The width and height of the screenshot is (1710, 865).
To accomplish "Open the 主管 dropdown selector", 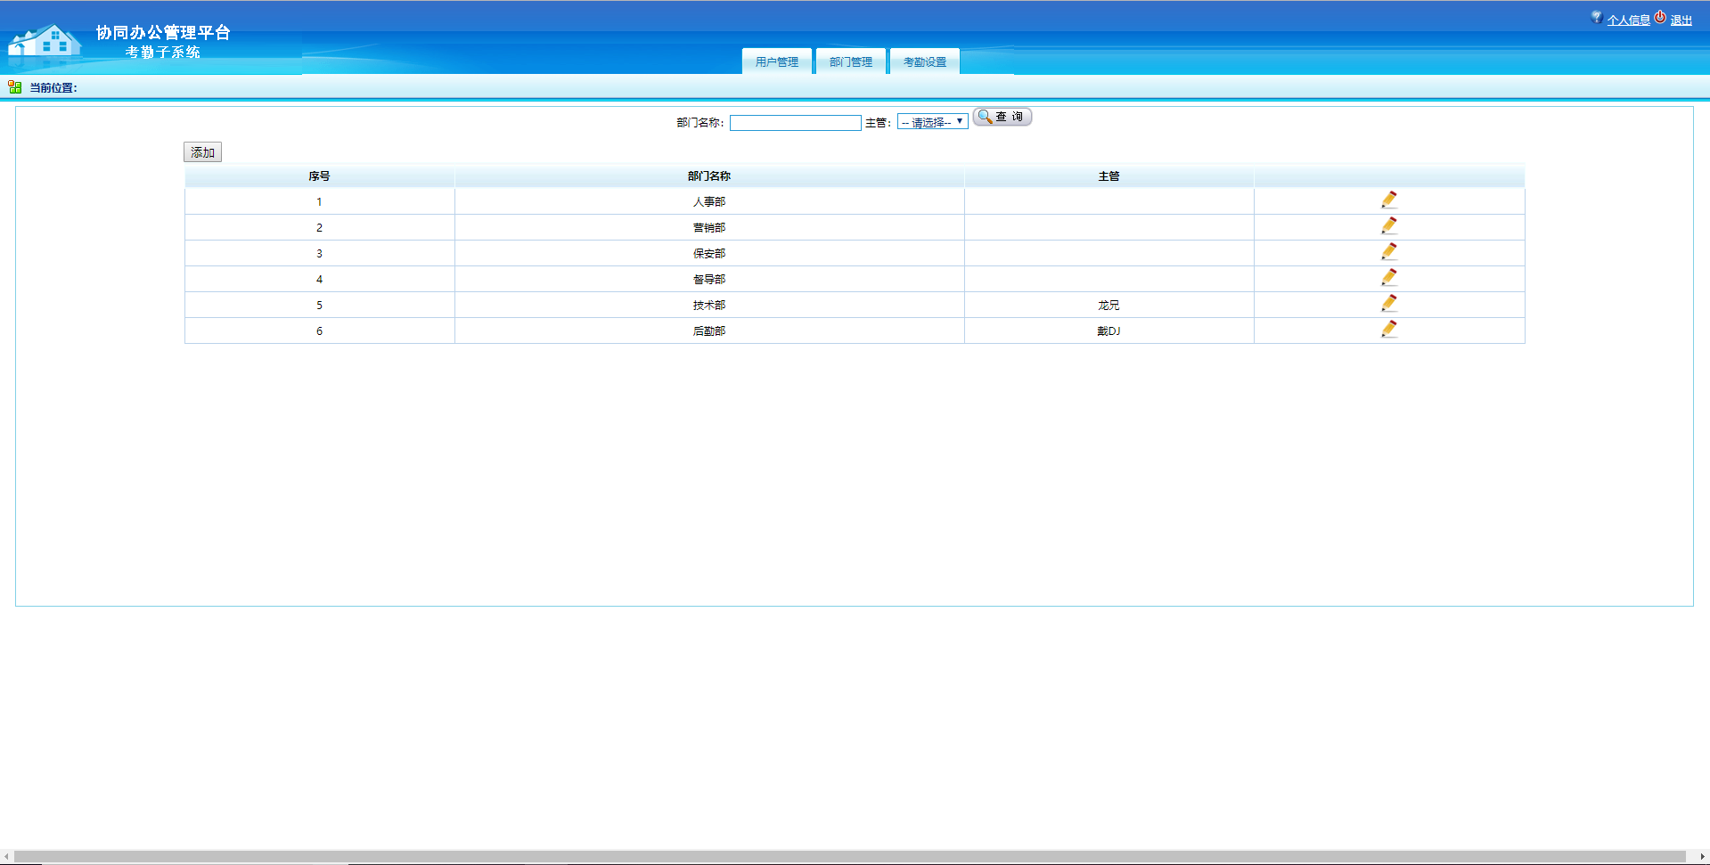I will [932, 122].
